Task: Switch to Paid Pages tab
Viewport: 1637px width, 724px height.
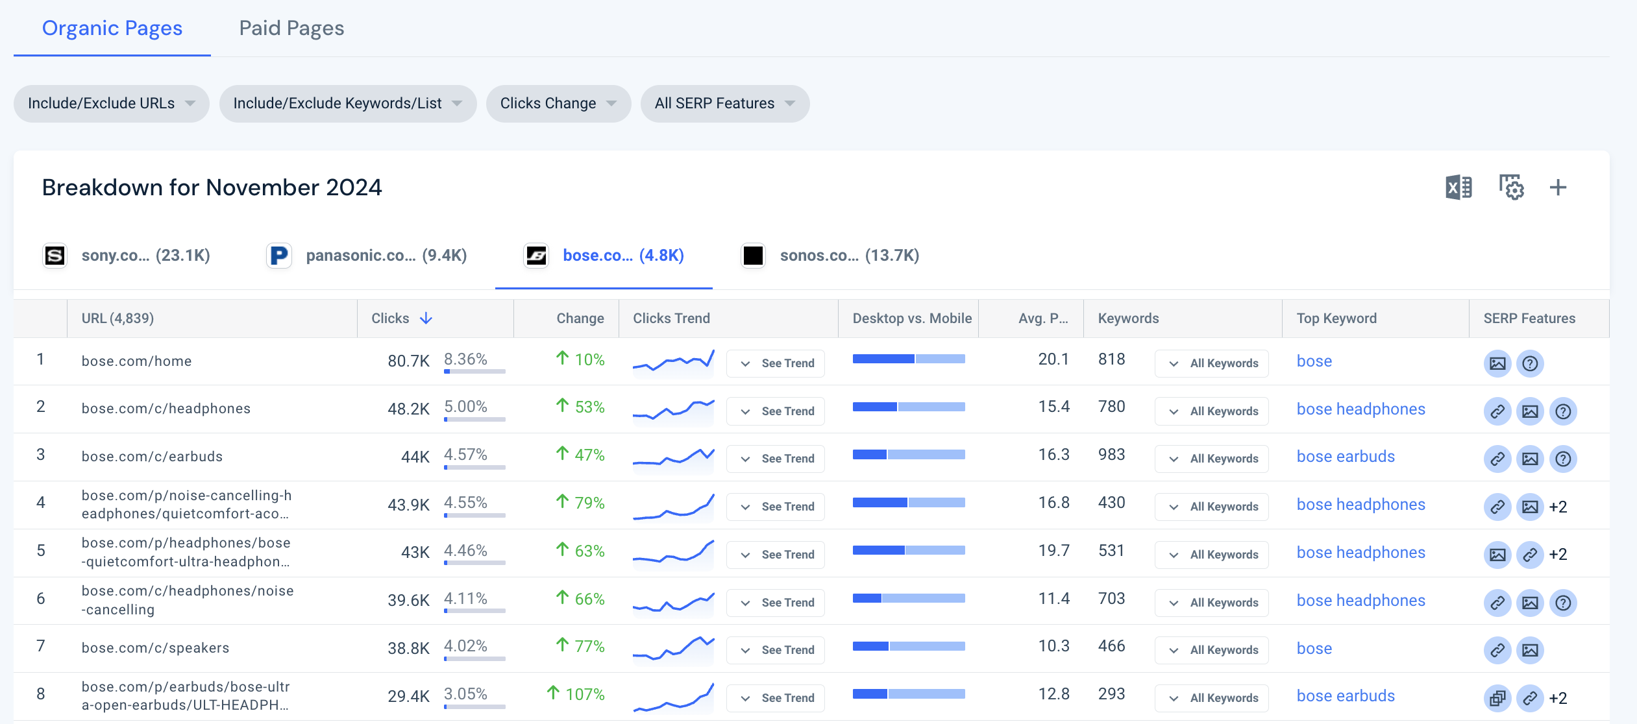Action: coord(291,28)
